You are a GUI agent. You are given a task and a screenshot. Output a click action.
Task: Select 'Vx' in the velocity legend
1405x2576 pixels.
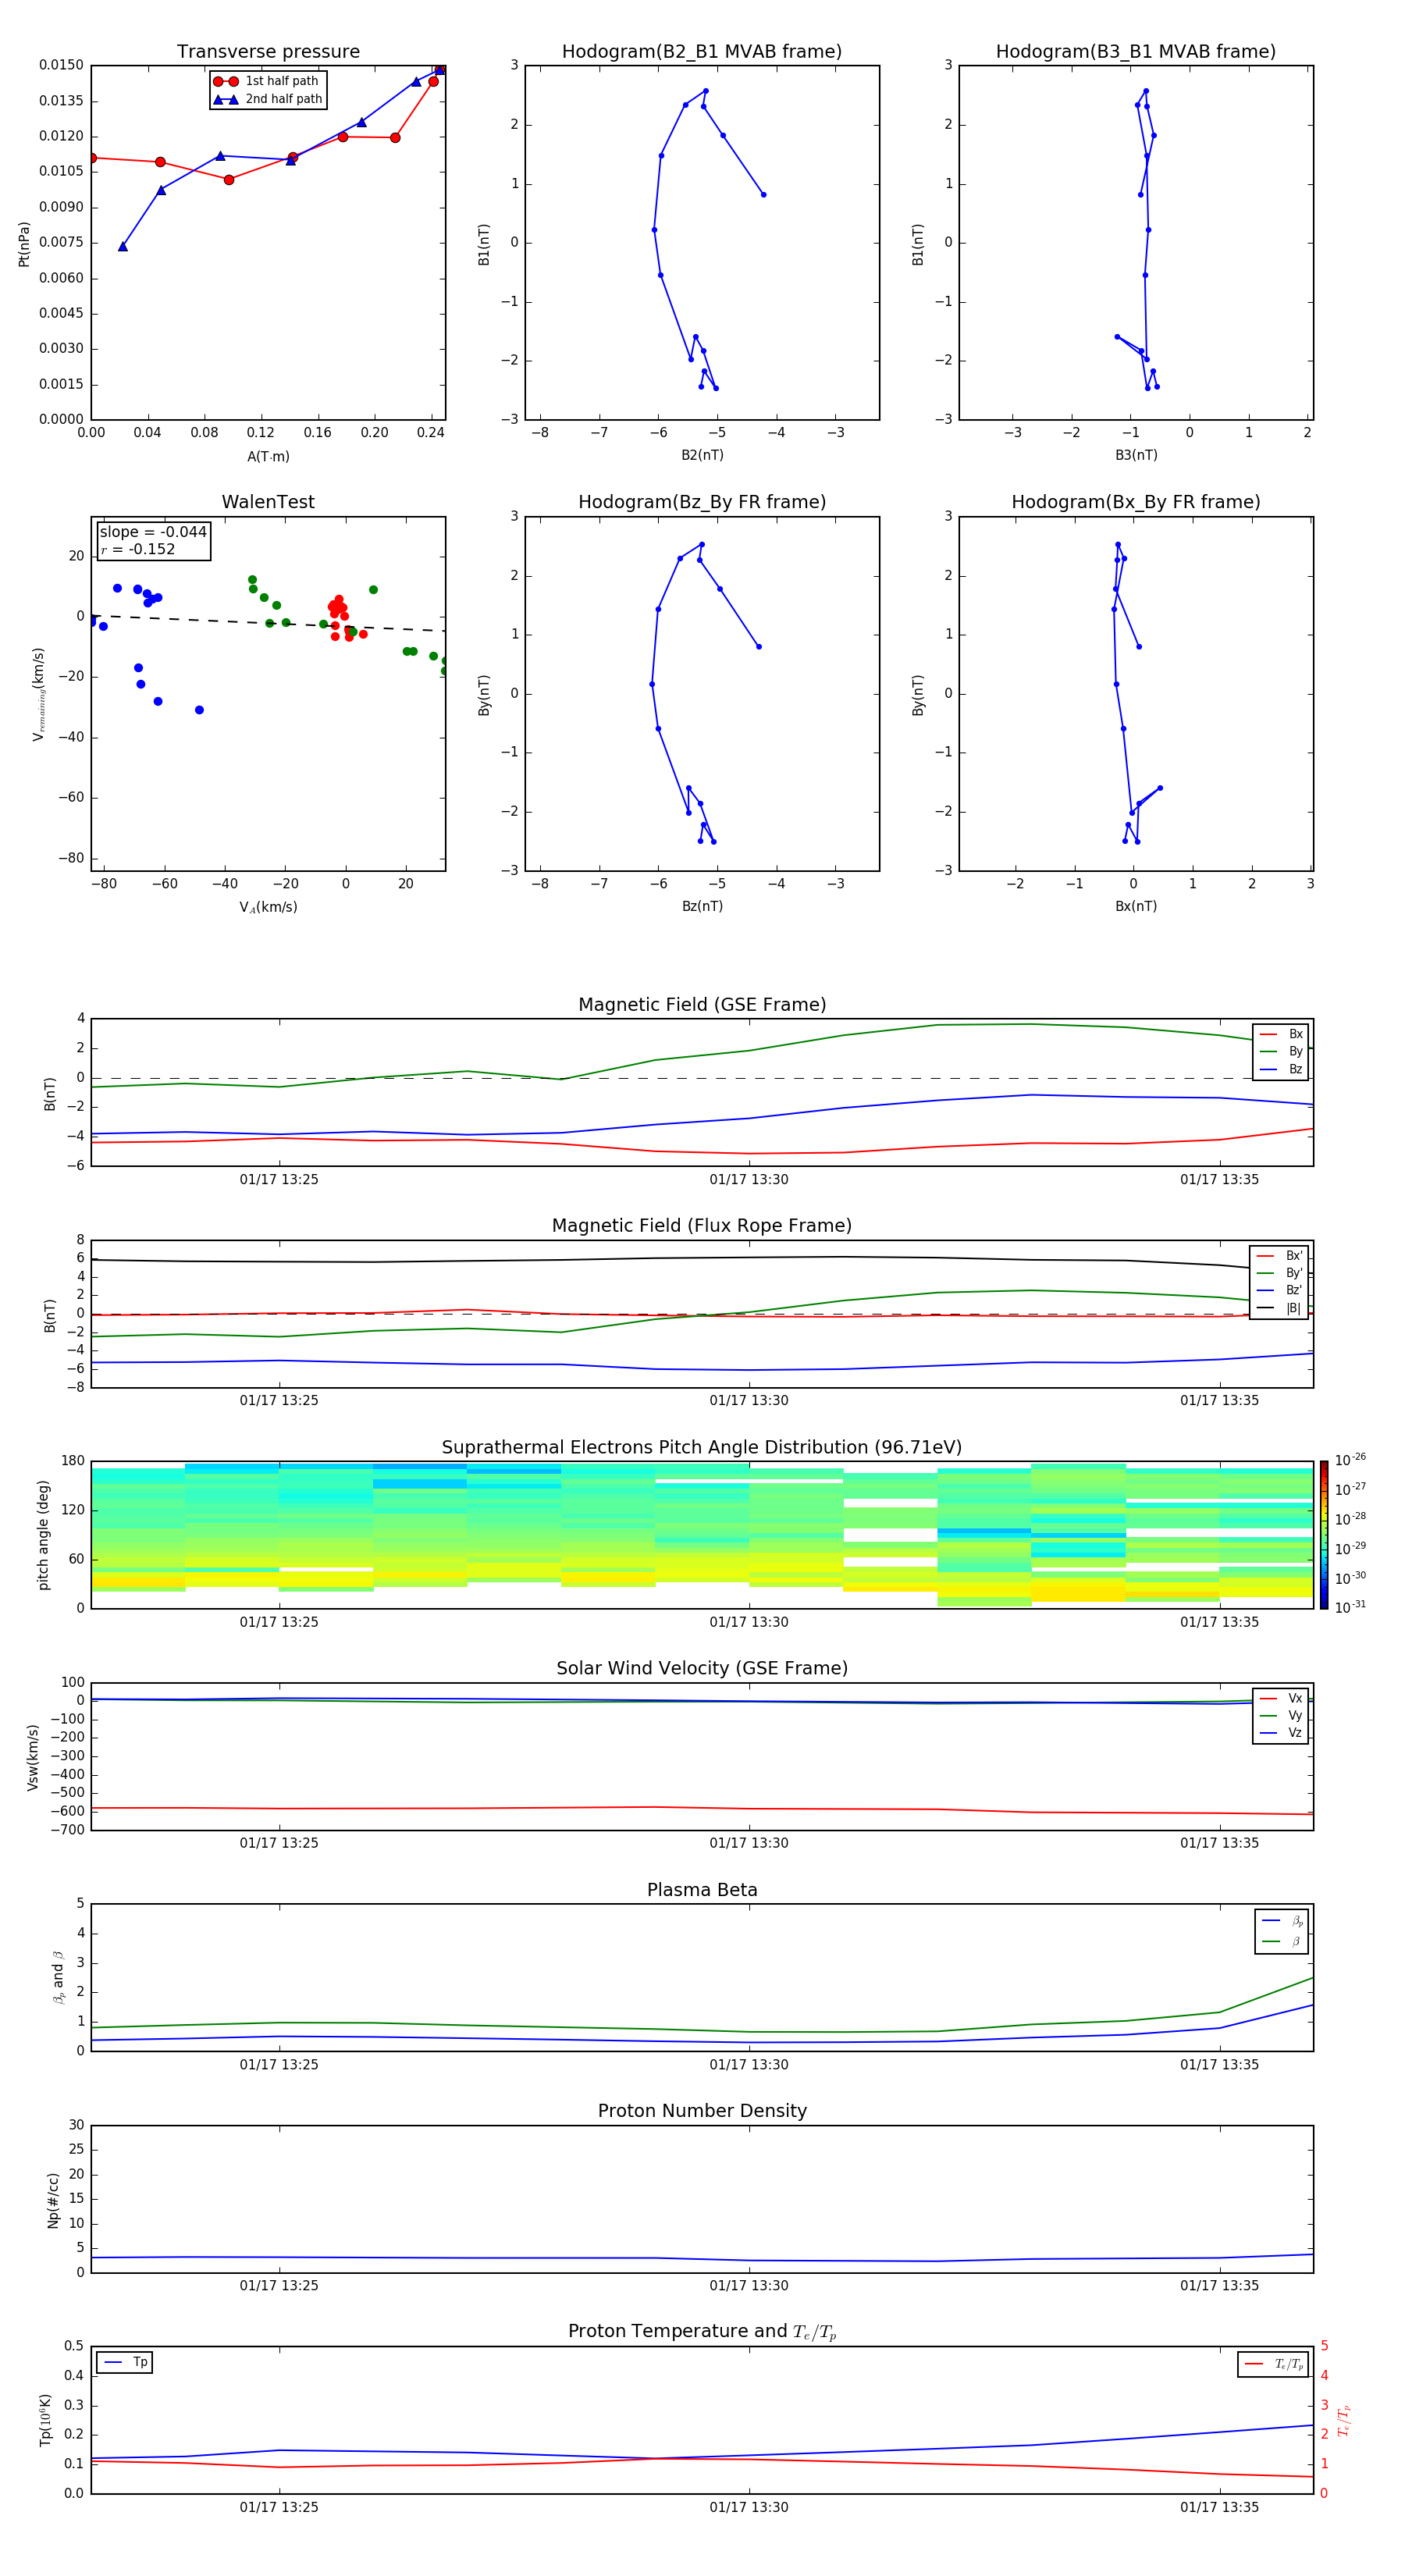[1281, 1698]
